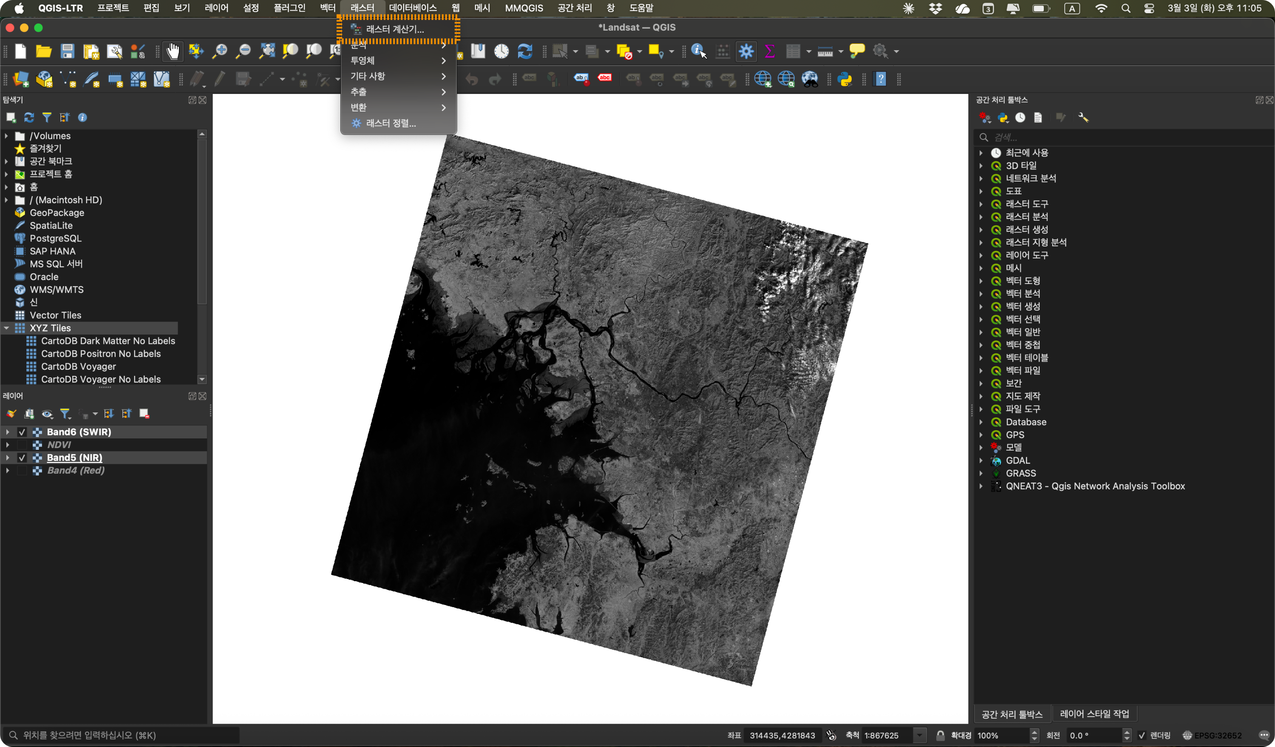Switch to the 레이어 스타일 작업 tab

click(x=1094, y=713)
